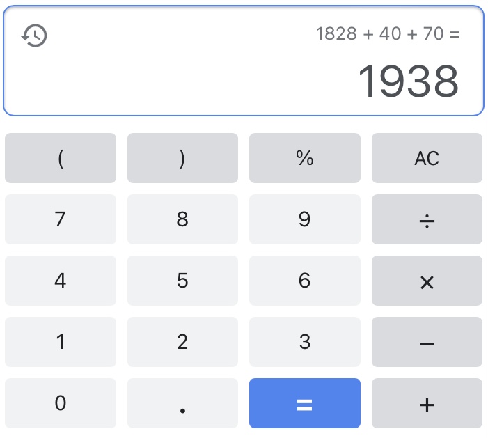488x438 pixels.
Task: Click the previous expression 1828 + 40 + 70
Action: click(x=387, y=33)
